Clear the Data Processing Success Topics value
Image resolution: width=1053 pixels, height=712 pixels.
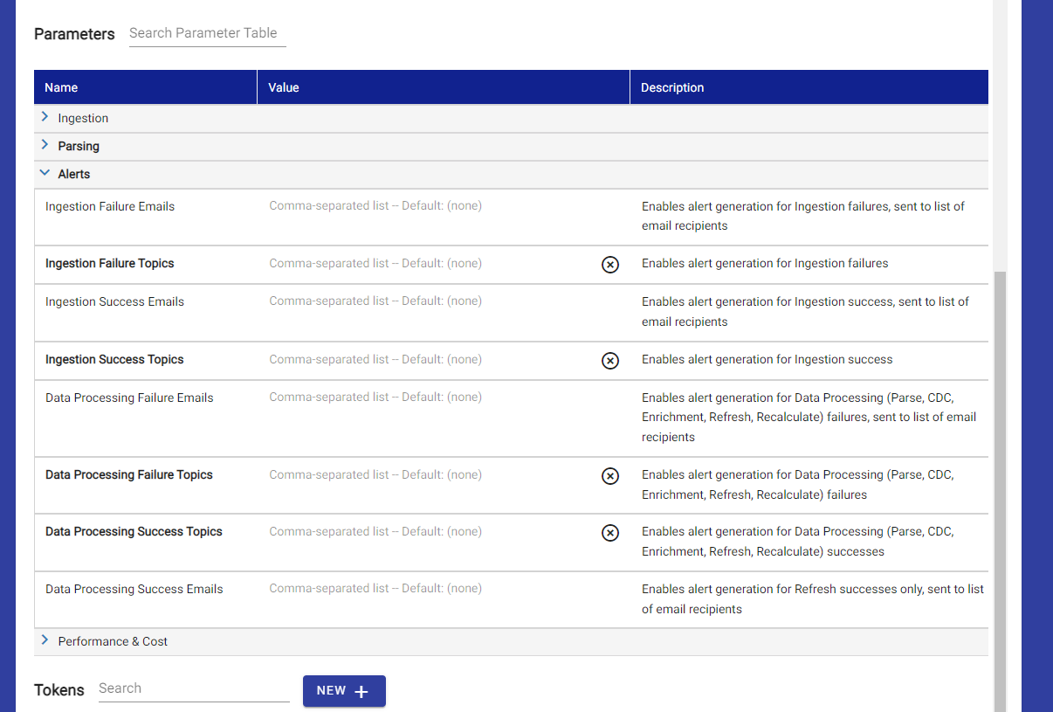coord(610,532)
